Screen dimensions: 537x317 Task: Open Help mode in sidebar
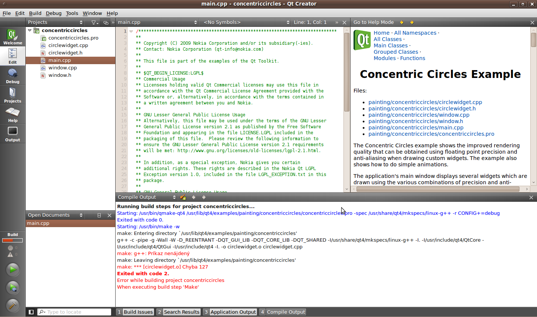(x=13, y=114)
